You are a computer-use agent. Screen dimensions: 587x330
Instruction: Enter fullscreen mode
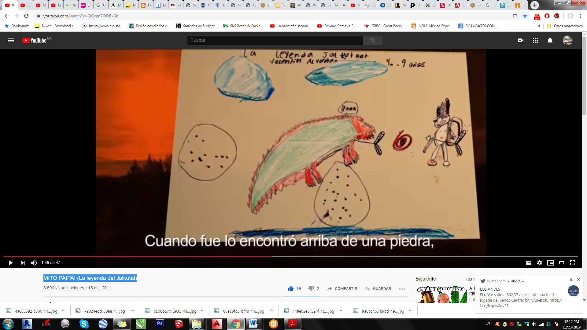[x=572, y=263]
